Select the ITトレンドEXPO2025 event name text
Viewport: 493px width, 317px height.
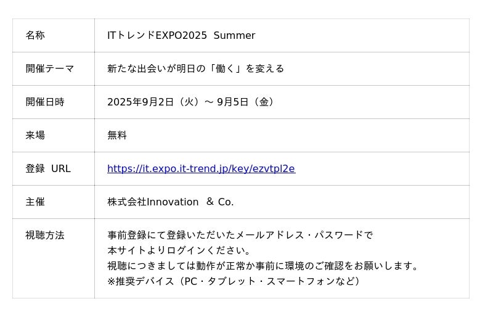click(x=157, y=36)
